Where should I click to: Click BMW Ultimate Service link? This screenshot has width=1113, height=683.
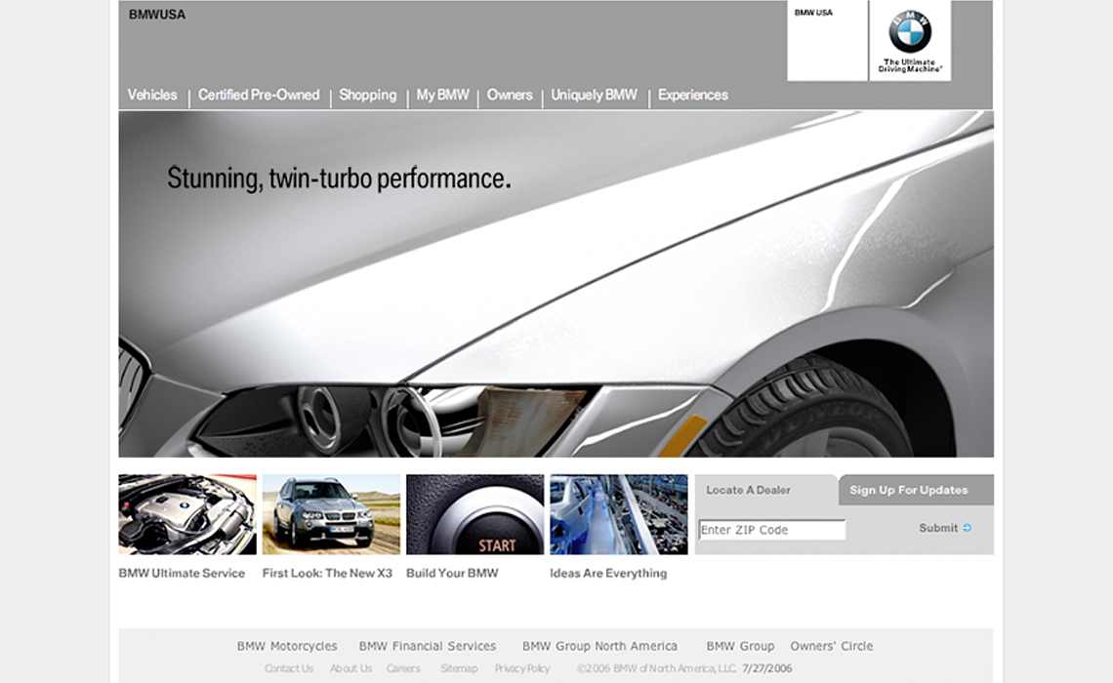(182, 573)
